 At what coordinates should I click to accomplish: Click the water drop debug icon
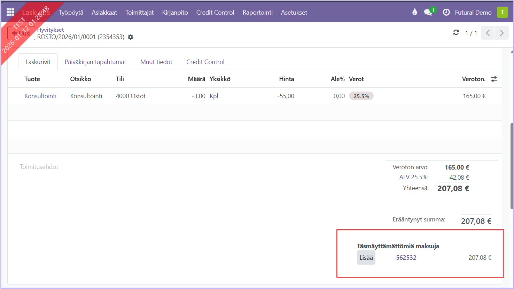[x=414, y=12]
